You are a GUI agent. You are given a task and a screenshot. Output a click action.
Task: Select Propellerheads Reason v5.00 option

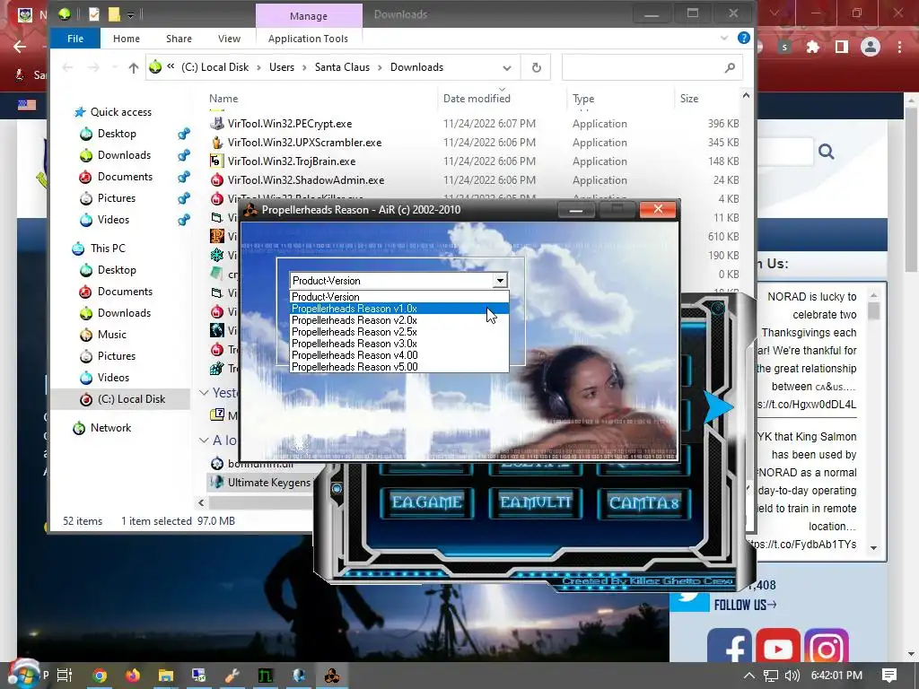pos(399,367)
